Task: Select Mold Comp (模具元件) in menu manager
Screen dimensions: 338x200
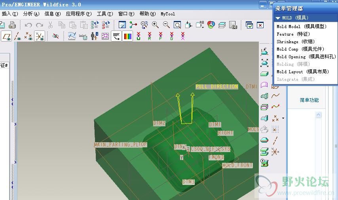Action: (300, 49)
